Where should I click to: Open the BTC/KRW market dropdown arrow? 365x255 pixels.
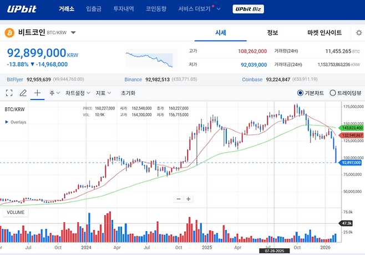[x=73, y=33]
